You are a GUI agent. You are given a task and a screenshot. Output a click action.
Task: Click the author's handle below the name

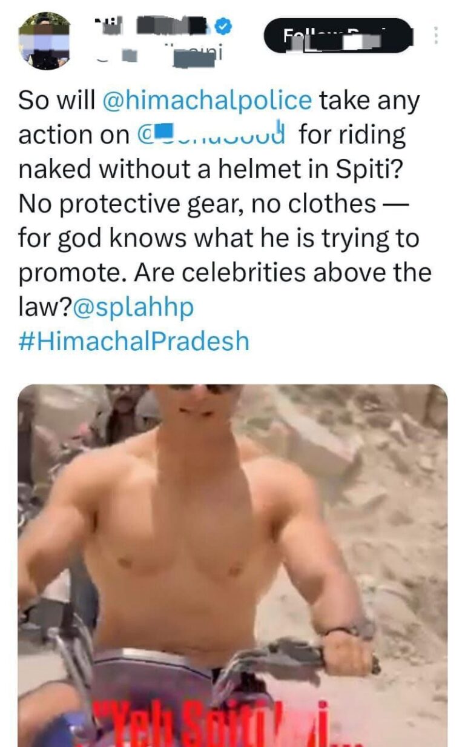pos(163,55)
